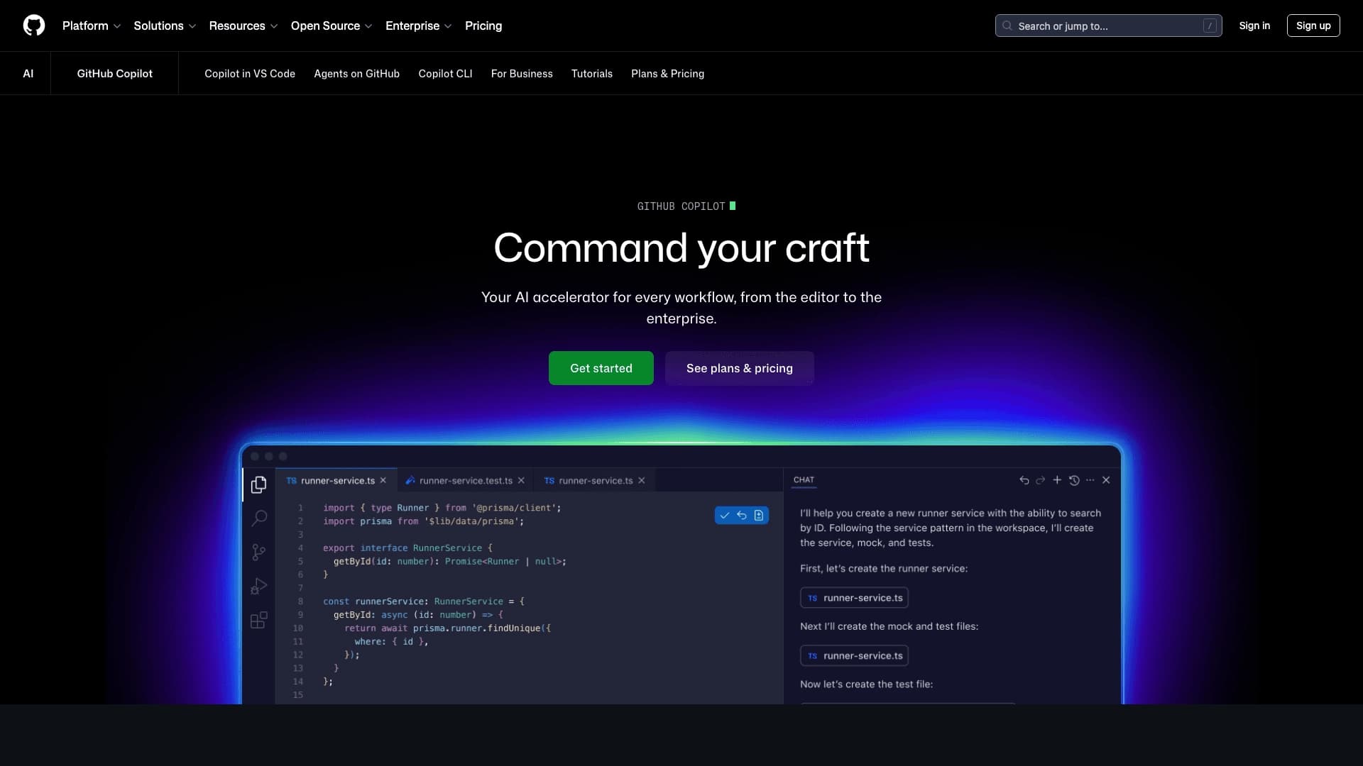Open the Tutorials page
The image size is (1363, 766).
pyautogui.click(x=592, y=74)
